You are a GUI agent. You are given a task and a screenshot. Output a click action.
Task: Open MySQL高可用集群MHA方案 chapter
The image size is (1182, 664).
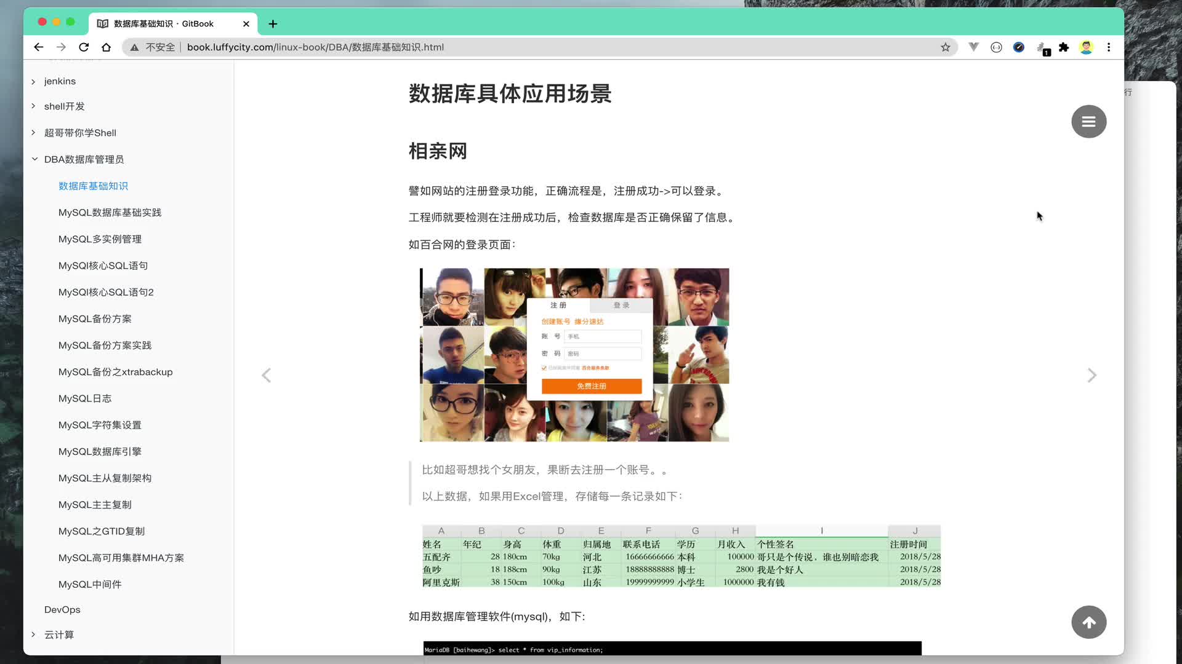pos(121,558)
